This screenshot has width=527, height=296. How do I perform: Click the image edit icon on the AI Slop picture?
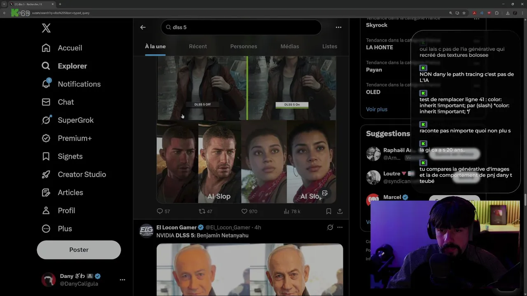point(325,193)
